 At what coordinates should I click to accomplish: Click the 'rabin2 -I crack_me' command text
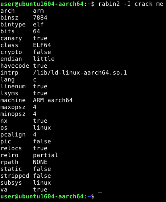(131, 4)
